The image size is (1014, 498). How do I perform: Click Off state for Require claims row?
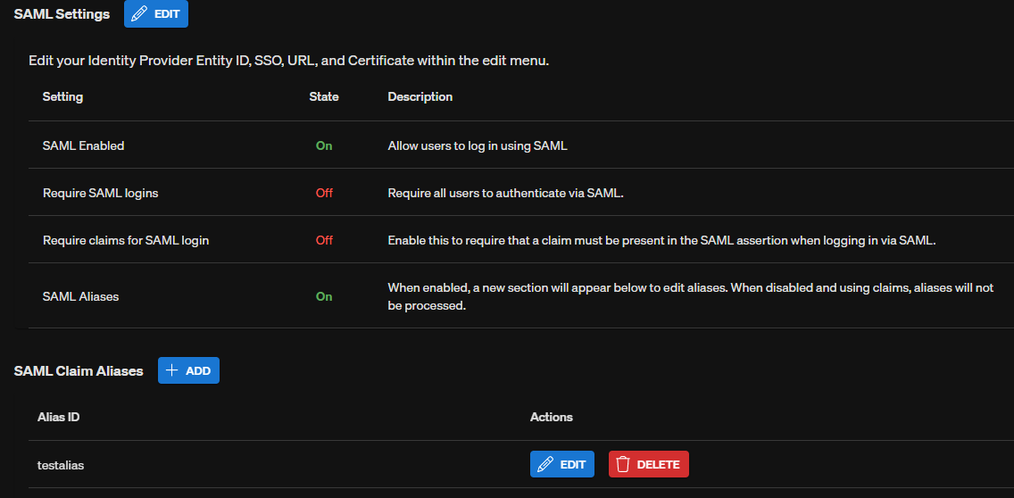tap(324, 241)
